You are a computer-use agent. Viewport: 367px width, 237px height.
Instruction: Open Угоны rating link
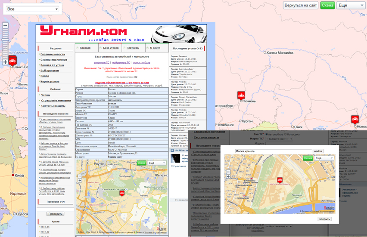(x=46, y=95)
